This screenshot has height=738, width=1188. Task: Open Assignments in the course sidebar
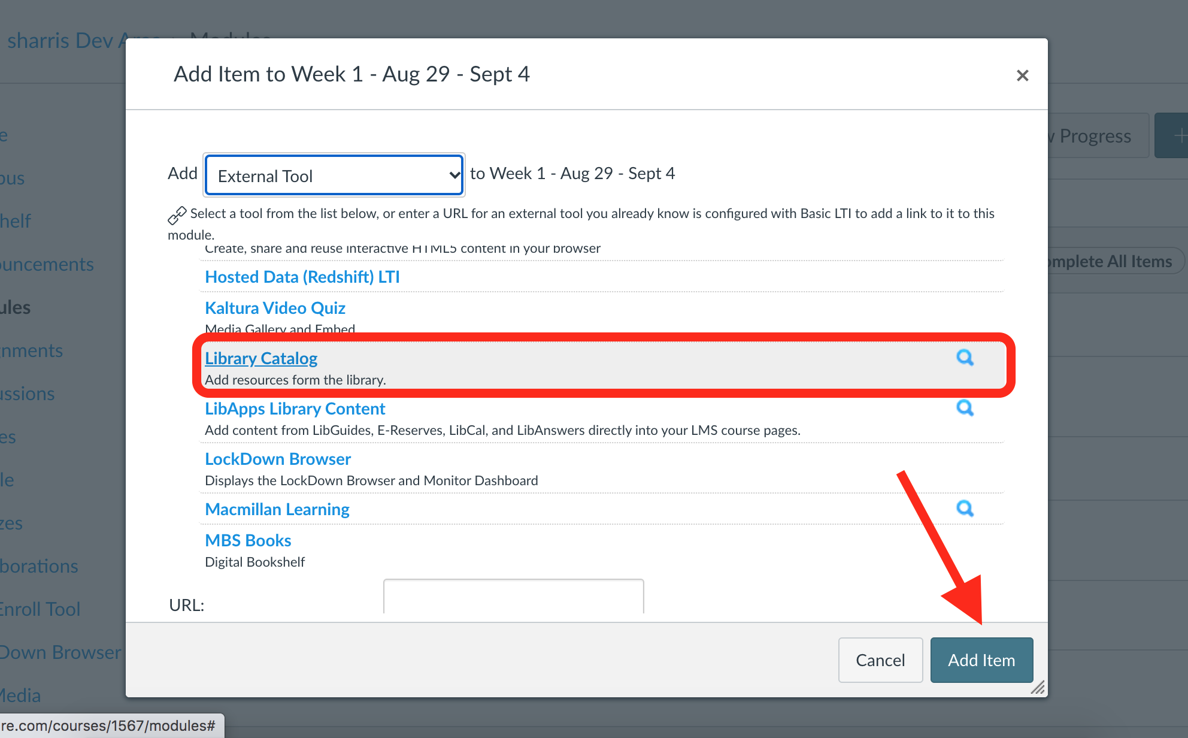31,350
